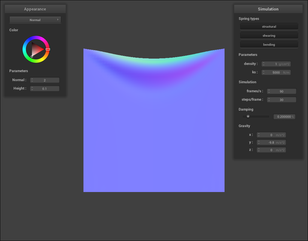Toggle the shearing spring type
The height and width of the screenshot is (241, 308).
point(269,35)
